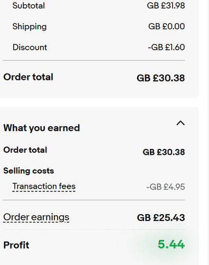Click the Selling costs label

pyautogui.click(x=28, y=171)
